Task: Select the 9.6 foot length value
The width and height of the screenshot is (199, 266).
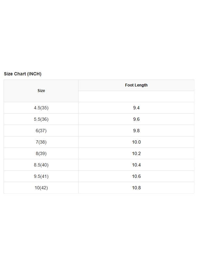Action: point(136,119)
